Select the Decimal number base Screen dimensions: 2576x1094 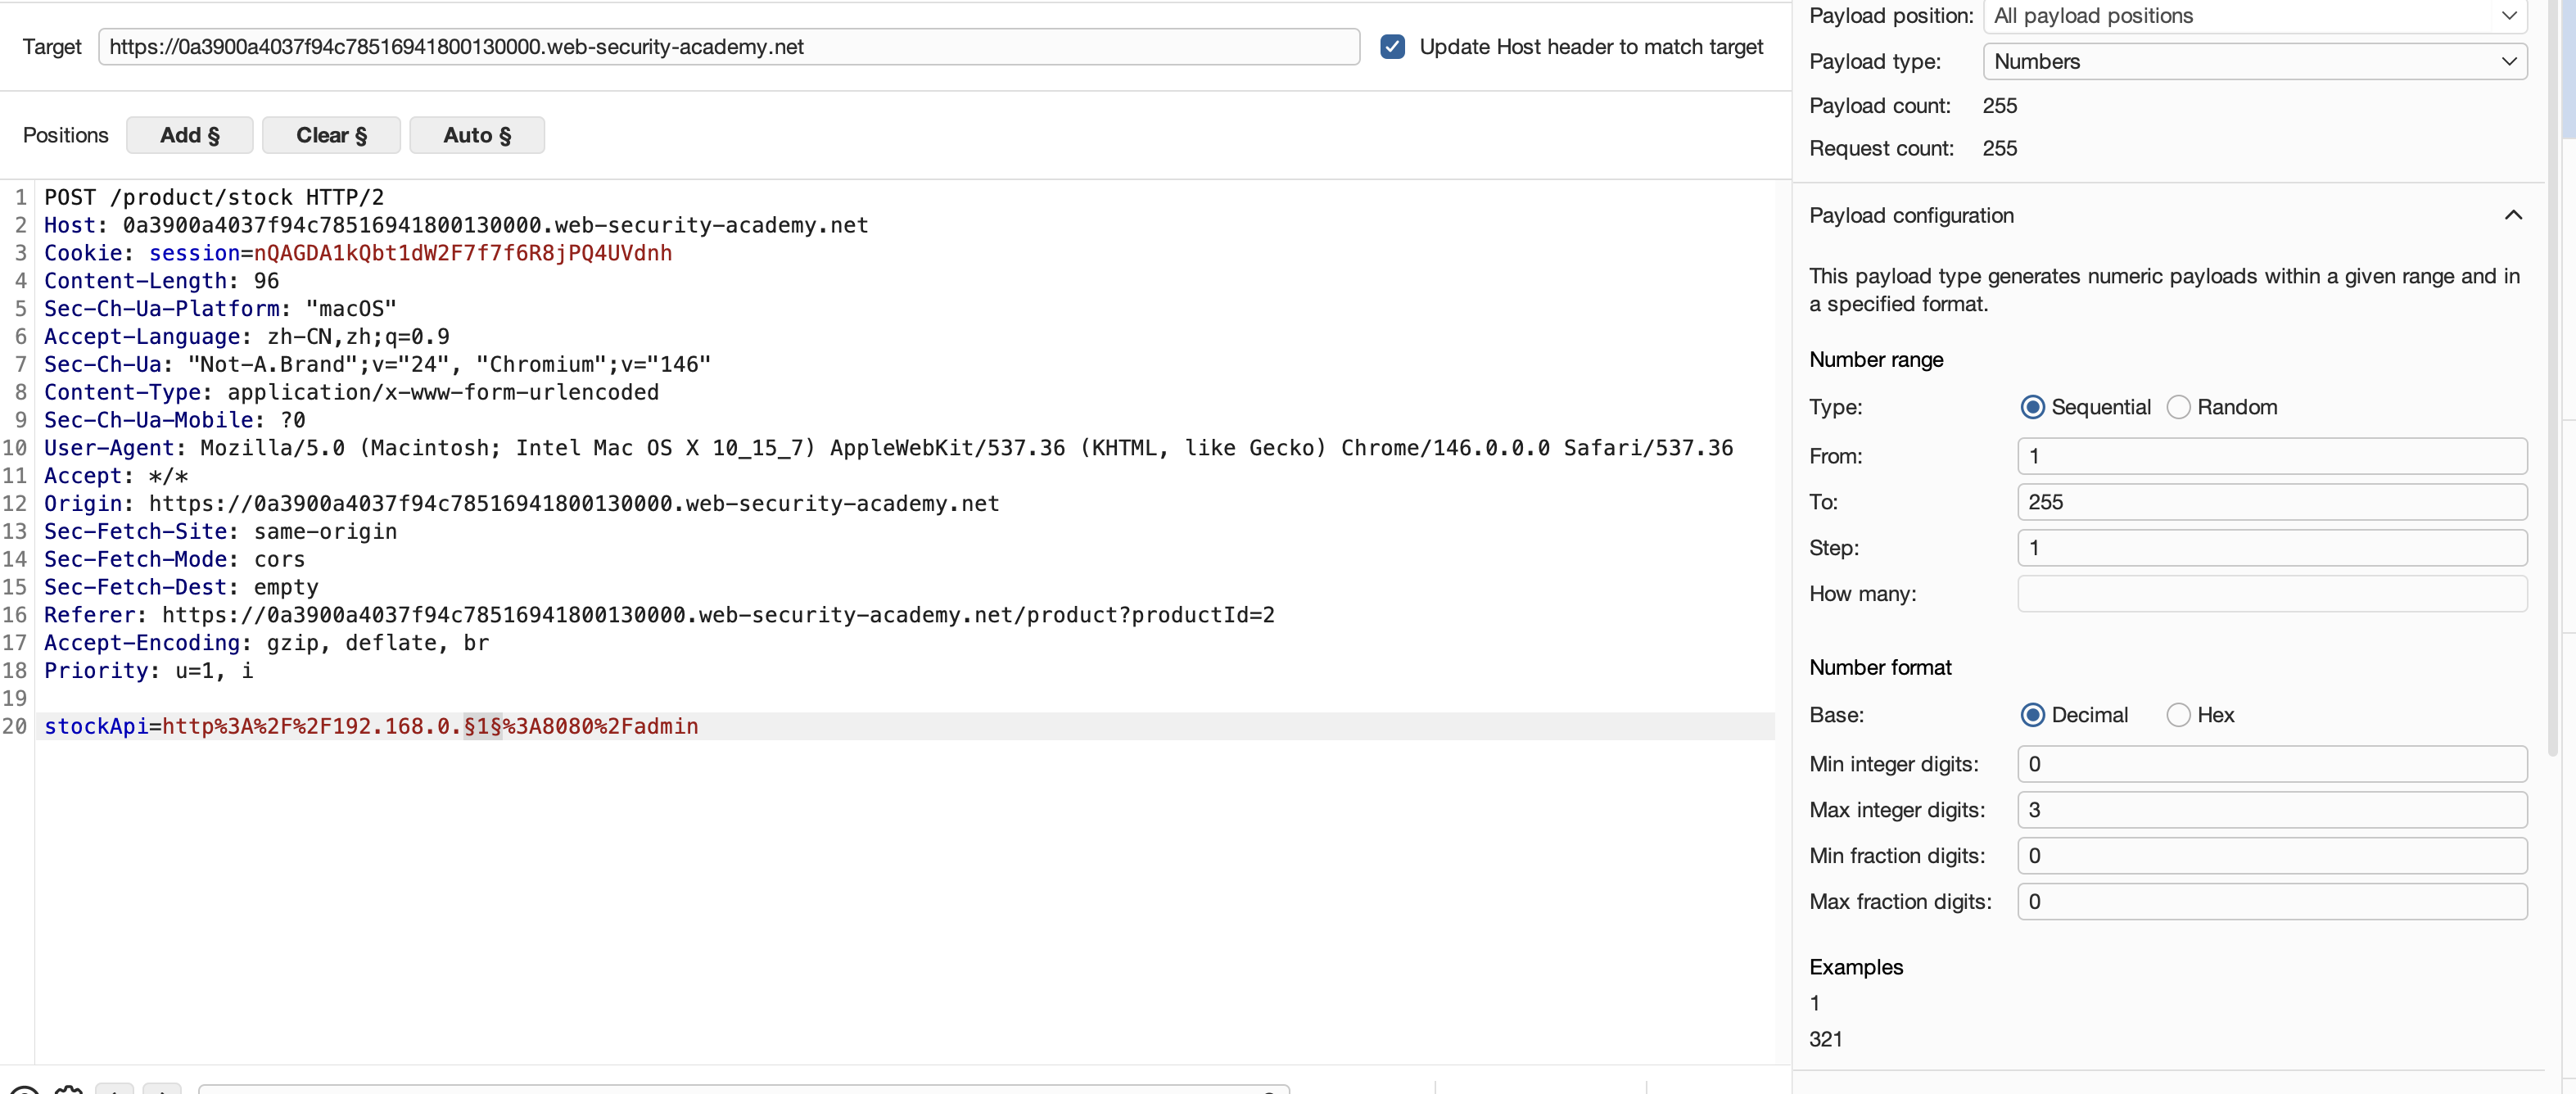tap(2032, 715)
